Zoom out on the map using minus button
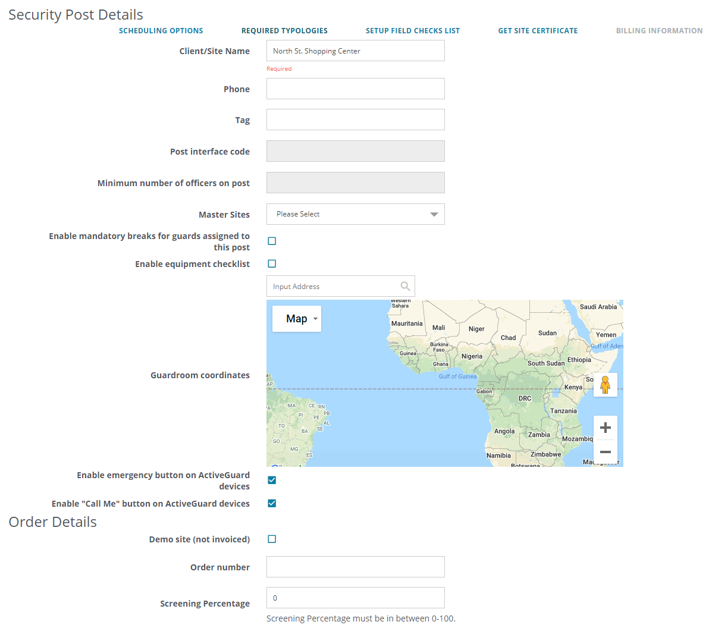This screenshot has width=709, height=628. click(x=605, y=452)
